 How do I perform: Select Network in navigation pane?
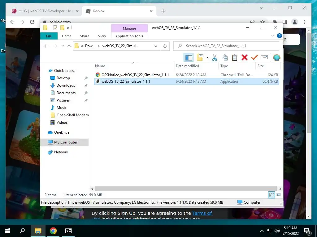tap(61, 152)
